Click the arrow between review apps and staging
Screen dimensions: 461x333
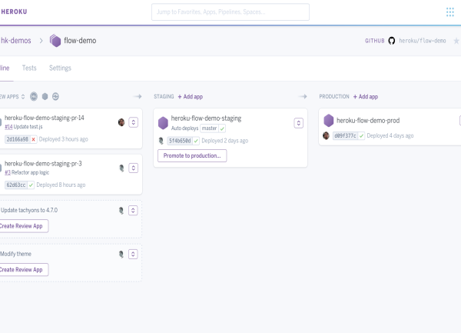[138, 96]
